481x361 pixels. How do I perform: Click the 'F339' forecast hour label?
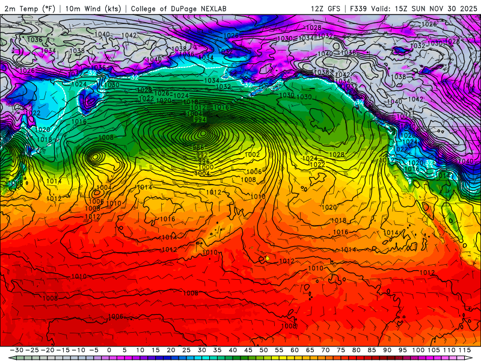tap(358, 8)
